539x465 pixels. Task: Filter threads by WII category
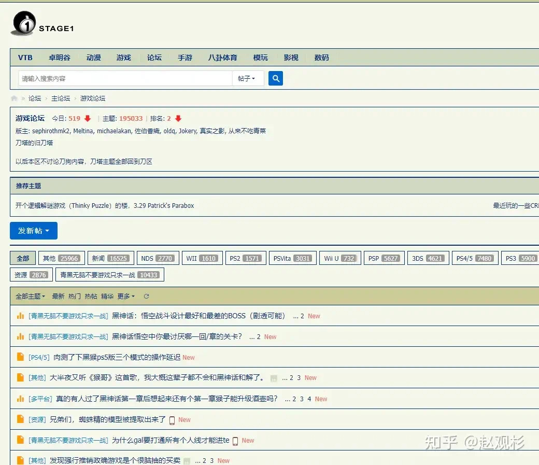[x=202, y=258]
